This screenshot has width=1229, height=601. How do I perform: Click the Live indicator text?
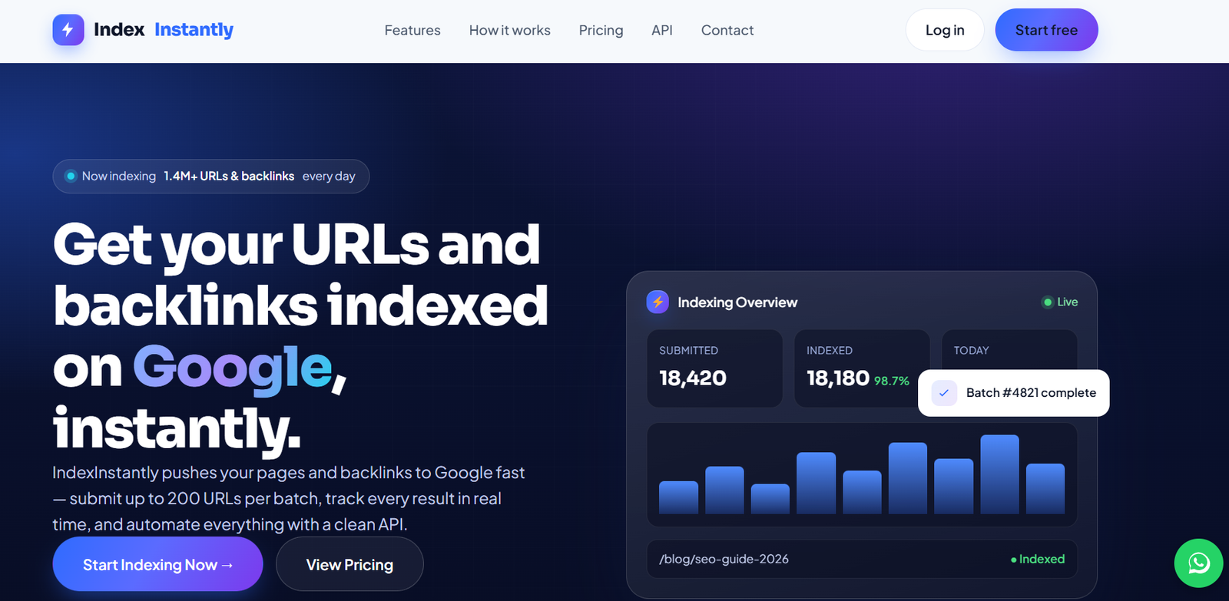[1068, 302]
